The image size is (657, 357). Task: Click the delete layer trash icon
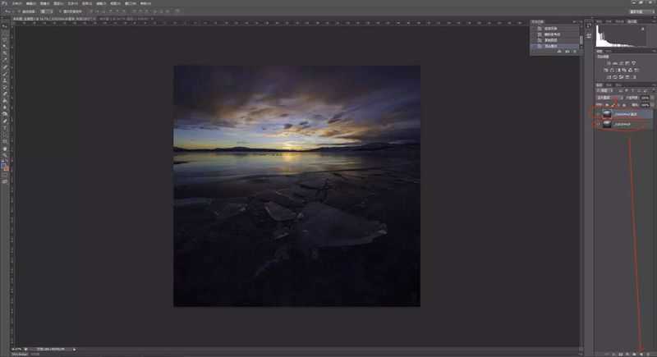(x=649, y=354)
